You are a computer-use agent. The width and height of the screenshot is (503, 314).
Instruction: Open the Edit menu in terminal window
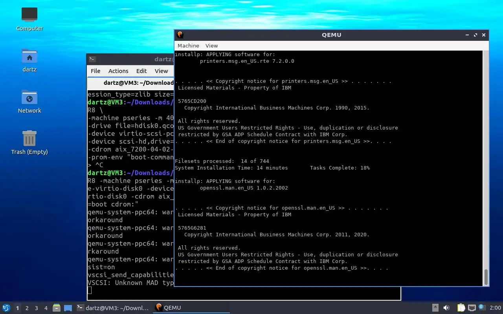point(141,71)
